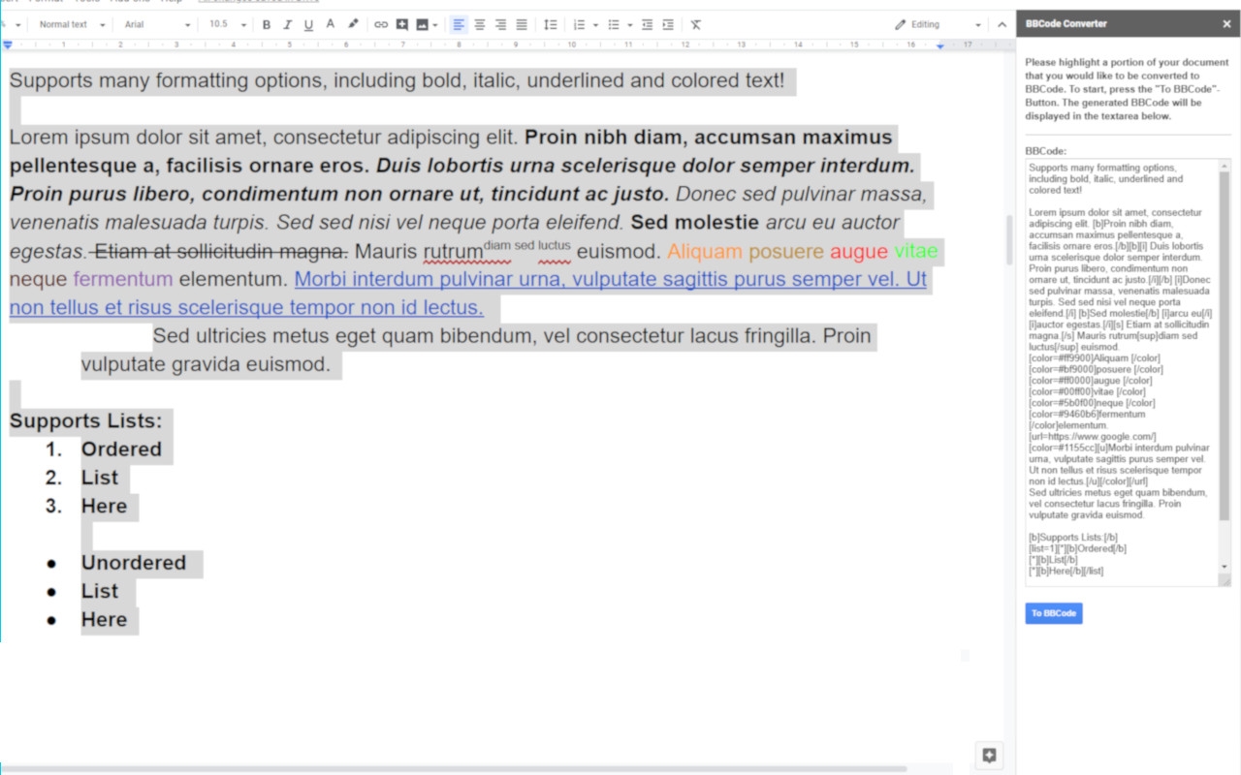Click the 'Ordered' numbered list item
This screenshot has height=775, width=1241.
121,449
